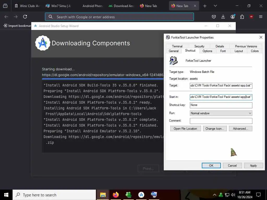267x200 pixels.
Task: Open the Advanced shortcut settings
Action: point(240,129)
